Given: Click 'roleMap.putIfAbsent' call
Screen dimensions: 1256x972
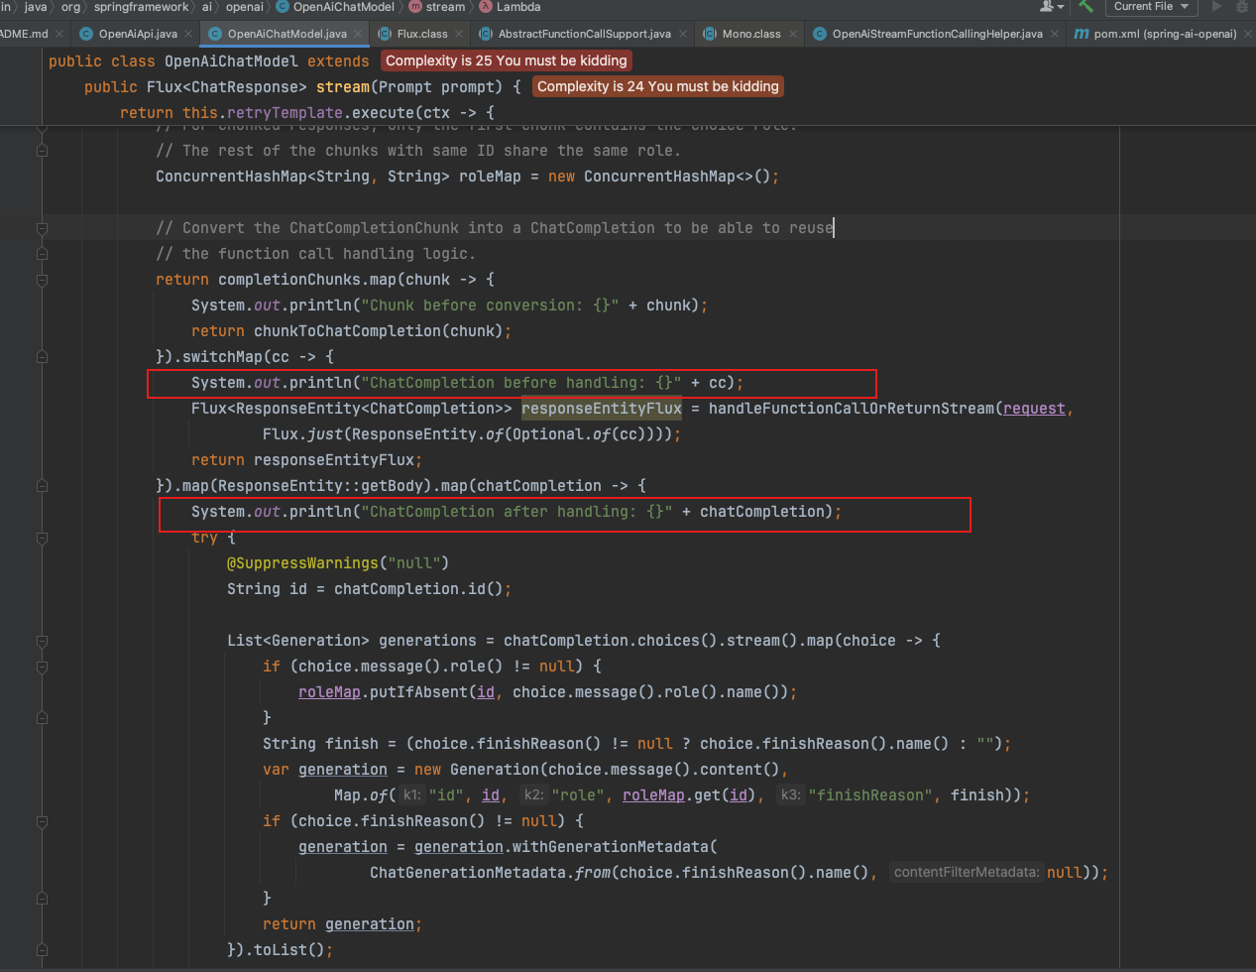Looking at the screenshot, I should [x=400, y=692].
